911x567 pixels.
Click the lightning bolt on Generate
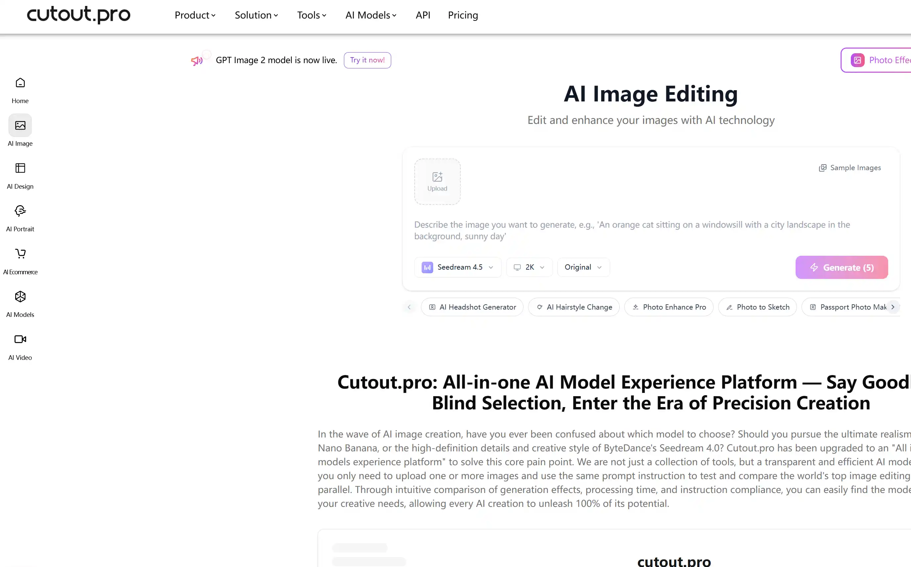[814, 267]
